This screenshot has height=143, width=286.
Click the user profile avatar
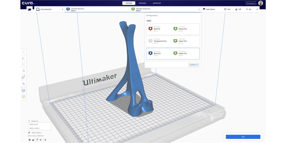pos(260,3)
